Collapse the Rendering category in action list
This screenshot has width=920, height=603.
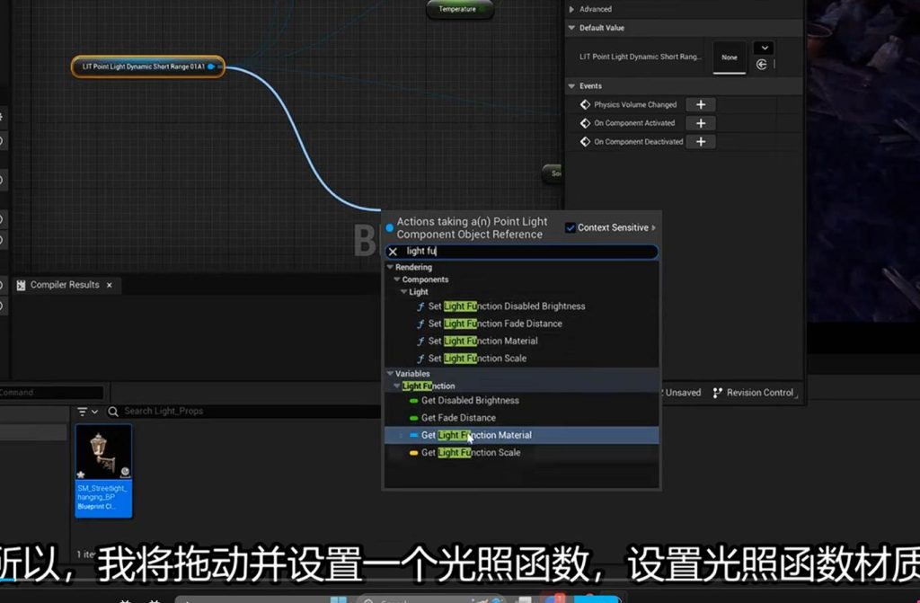390,267
